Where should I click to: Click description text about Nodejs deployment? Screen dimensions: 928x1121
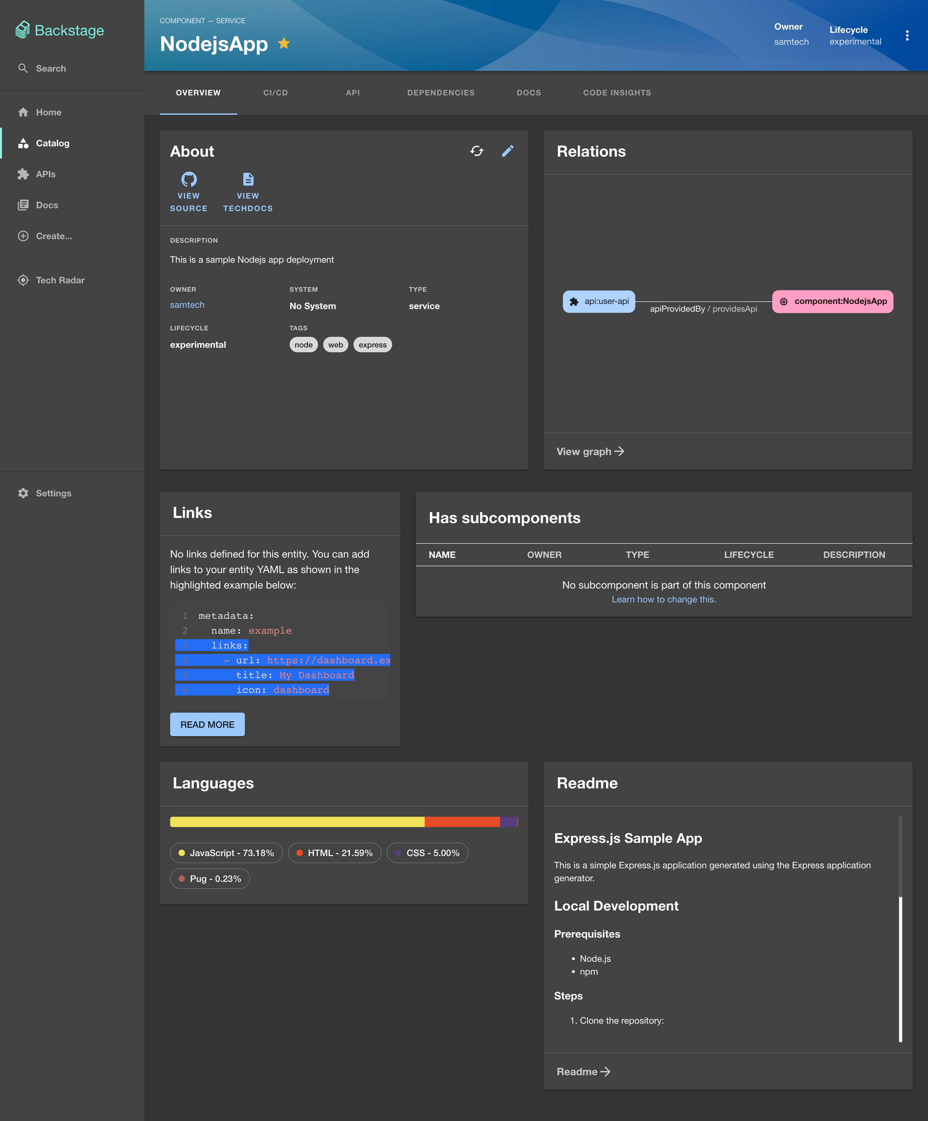click(252, 259)
